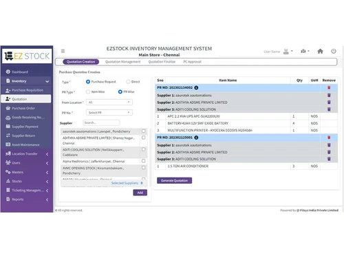The width and height of the screenshot is (344, 258).
Task: Delete Supplier 2 ADITHYA under PR 202302125001
Action: click(x=329, y=152)
